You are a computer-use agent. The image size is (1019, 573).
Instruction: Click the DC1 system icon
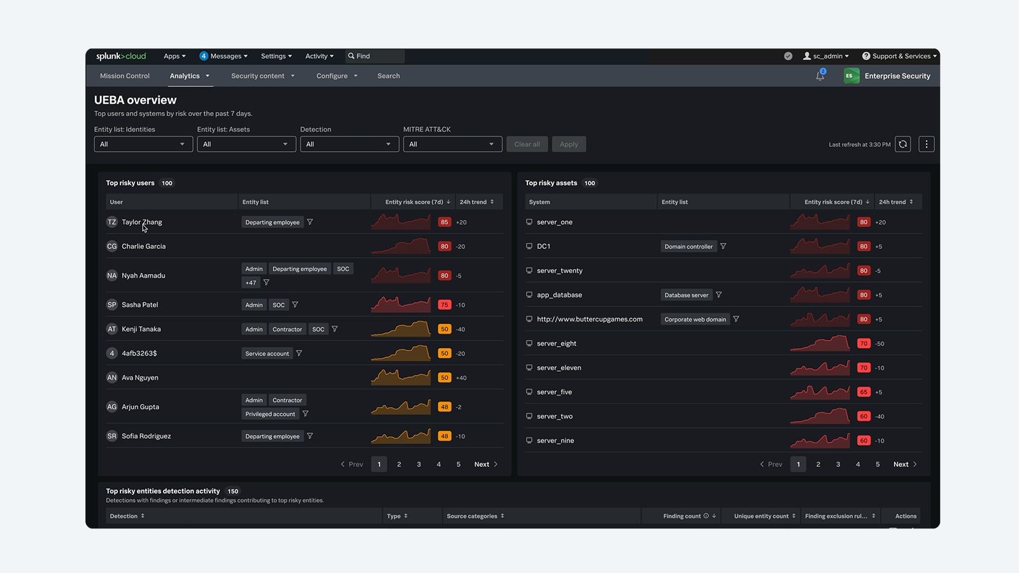[x=529, y=246]
